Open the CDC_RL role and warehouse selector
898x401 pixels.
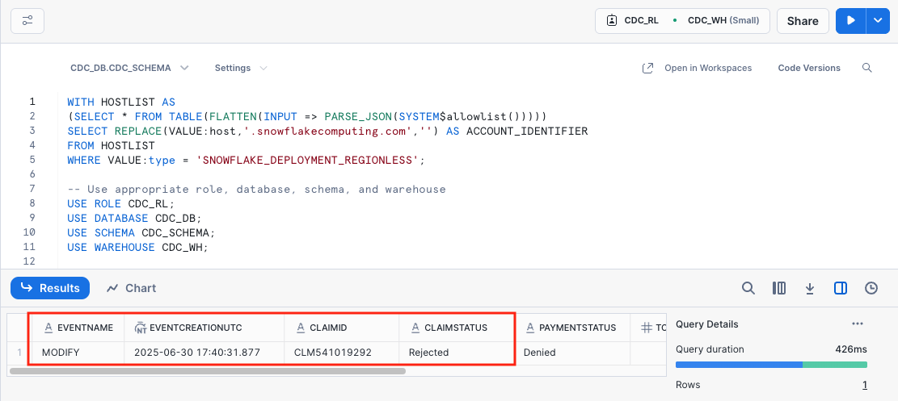point(682,21)
